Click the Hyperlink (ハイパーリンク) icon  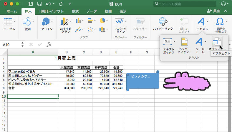[x=163, y=21]
